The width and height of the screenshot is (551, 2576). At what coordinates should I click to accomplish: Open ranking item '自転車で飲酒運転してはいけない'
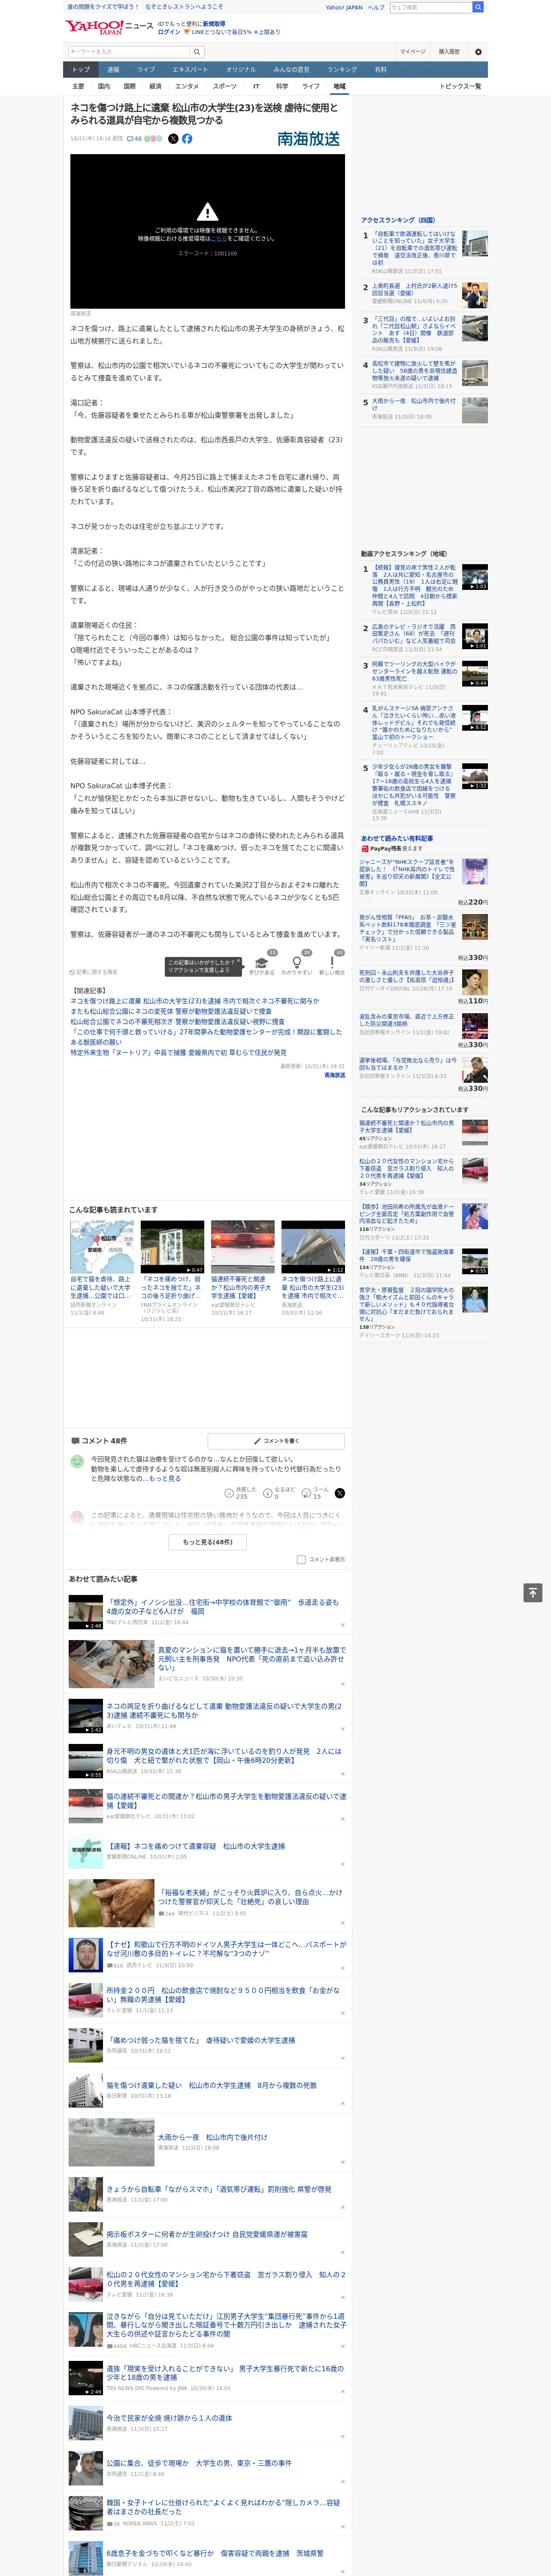(414, 248)
